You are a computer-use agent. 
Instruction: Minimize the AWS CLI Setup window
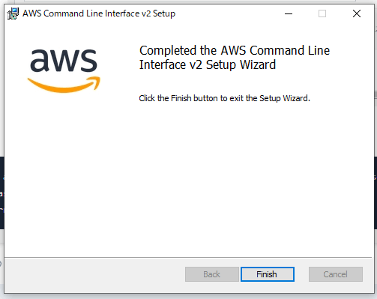tap(289, 13)
